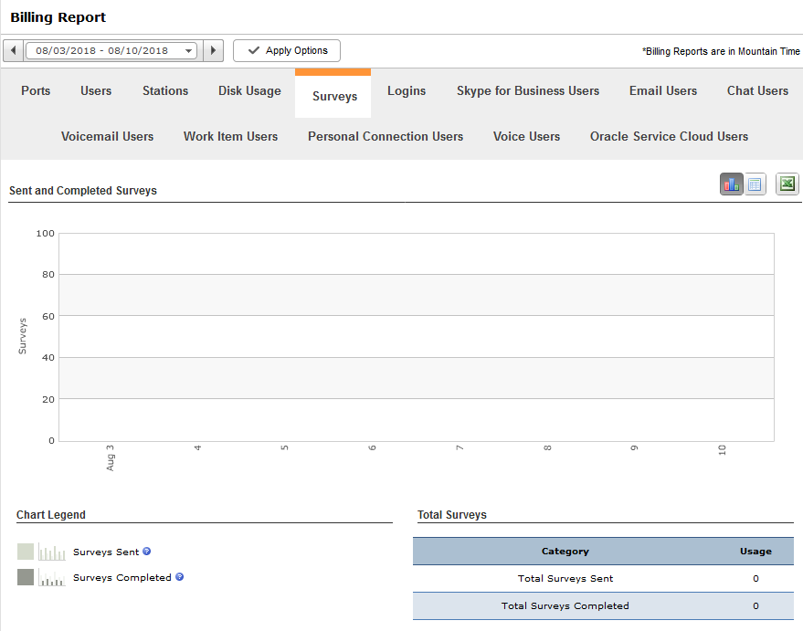Open the Ports tab
Screen dimensions: 803x631
36,90
